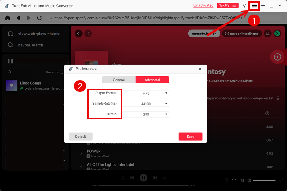Select the Advanced tab

pos(152,80)
